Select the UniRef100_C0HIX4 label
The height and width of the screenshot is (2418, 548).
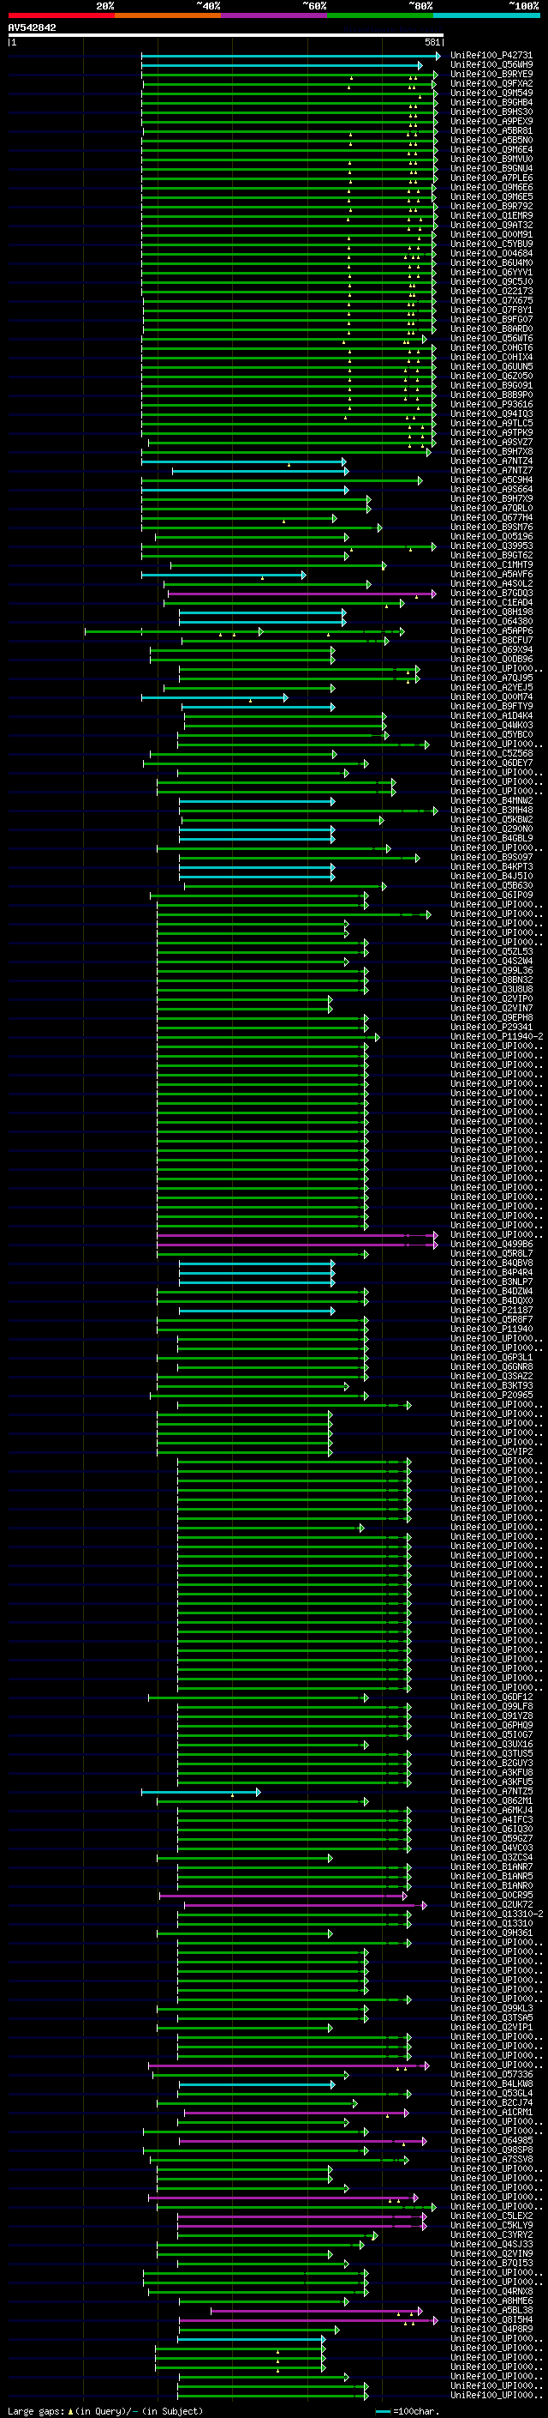click(491, 358)
